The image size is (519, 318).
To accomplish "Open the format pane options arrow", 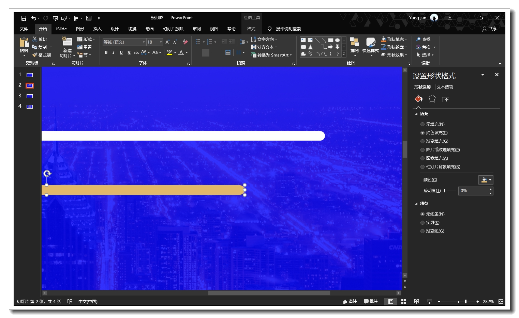I will 483,75.
